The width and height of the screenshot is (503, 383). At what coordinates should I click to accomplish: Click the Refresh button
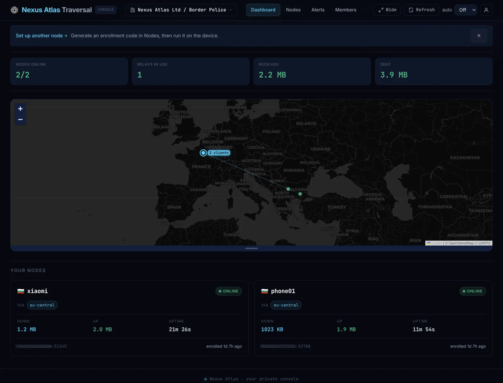pyautogui.click(x=422, y=10)
